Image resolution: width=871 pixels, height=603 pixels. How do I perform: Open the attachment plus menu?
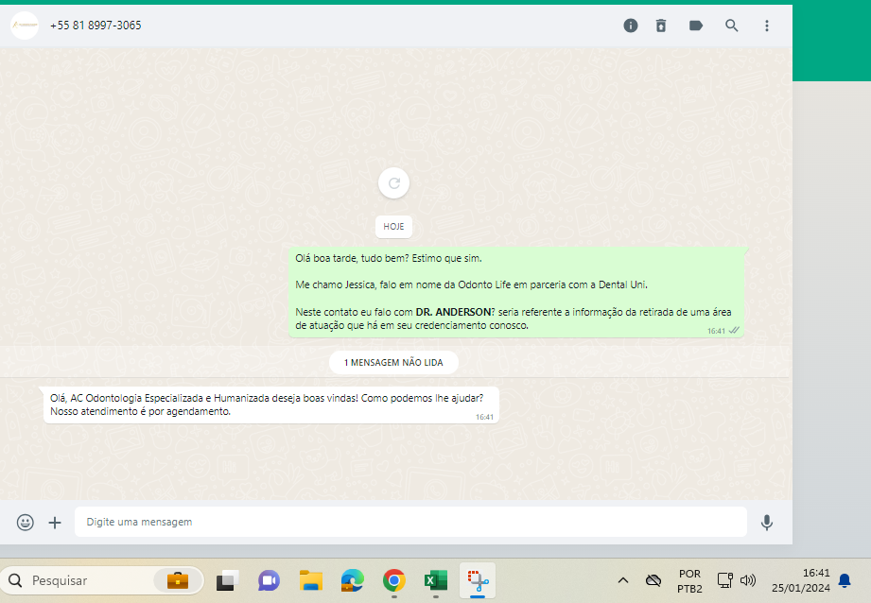(55, 523)
